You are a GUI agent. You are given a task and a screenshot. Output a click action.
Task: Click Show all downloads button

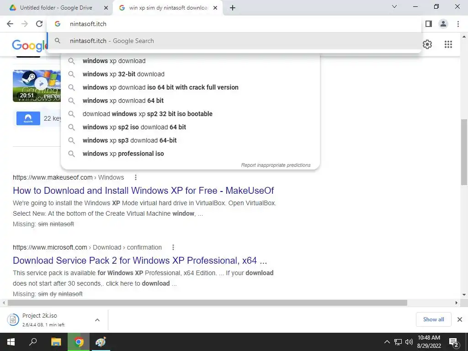click(433, 319)
